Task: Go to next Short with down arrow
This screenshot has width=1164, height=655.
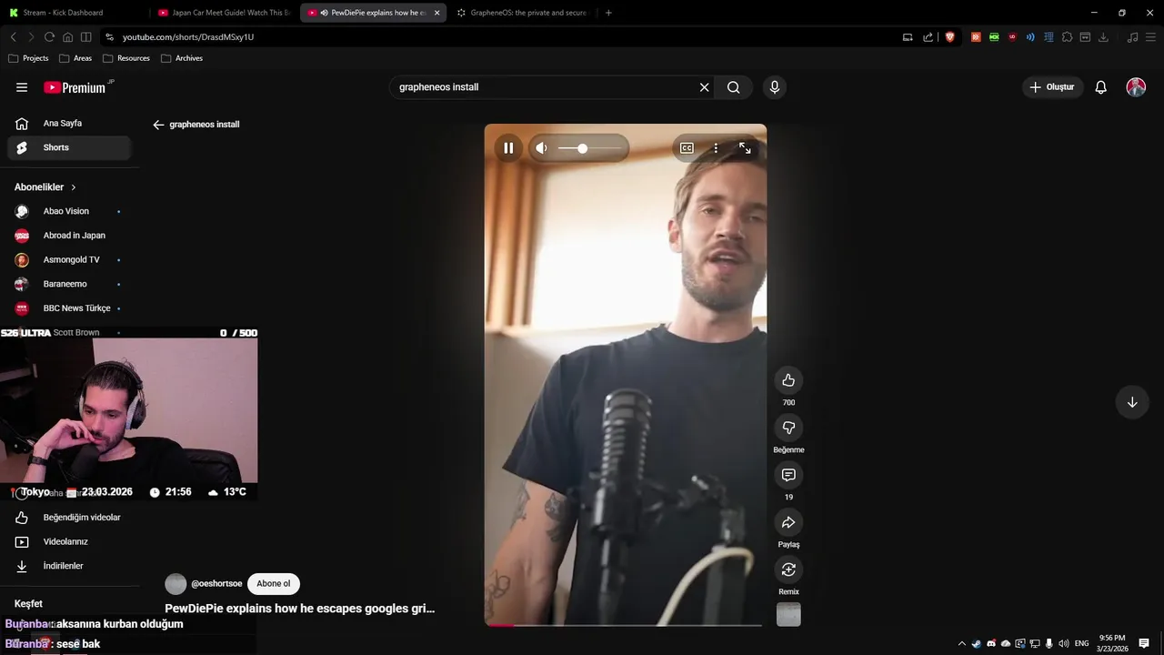Action: pyautogui.click(x=1132, y=402)
